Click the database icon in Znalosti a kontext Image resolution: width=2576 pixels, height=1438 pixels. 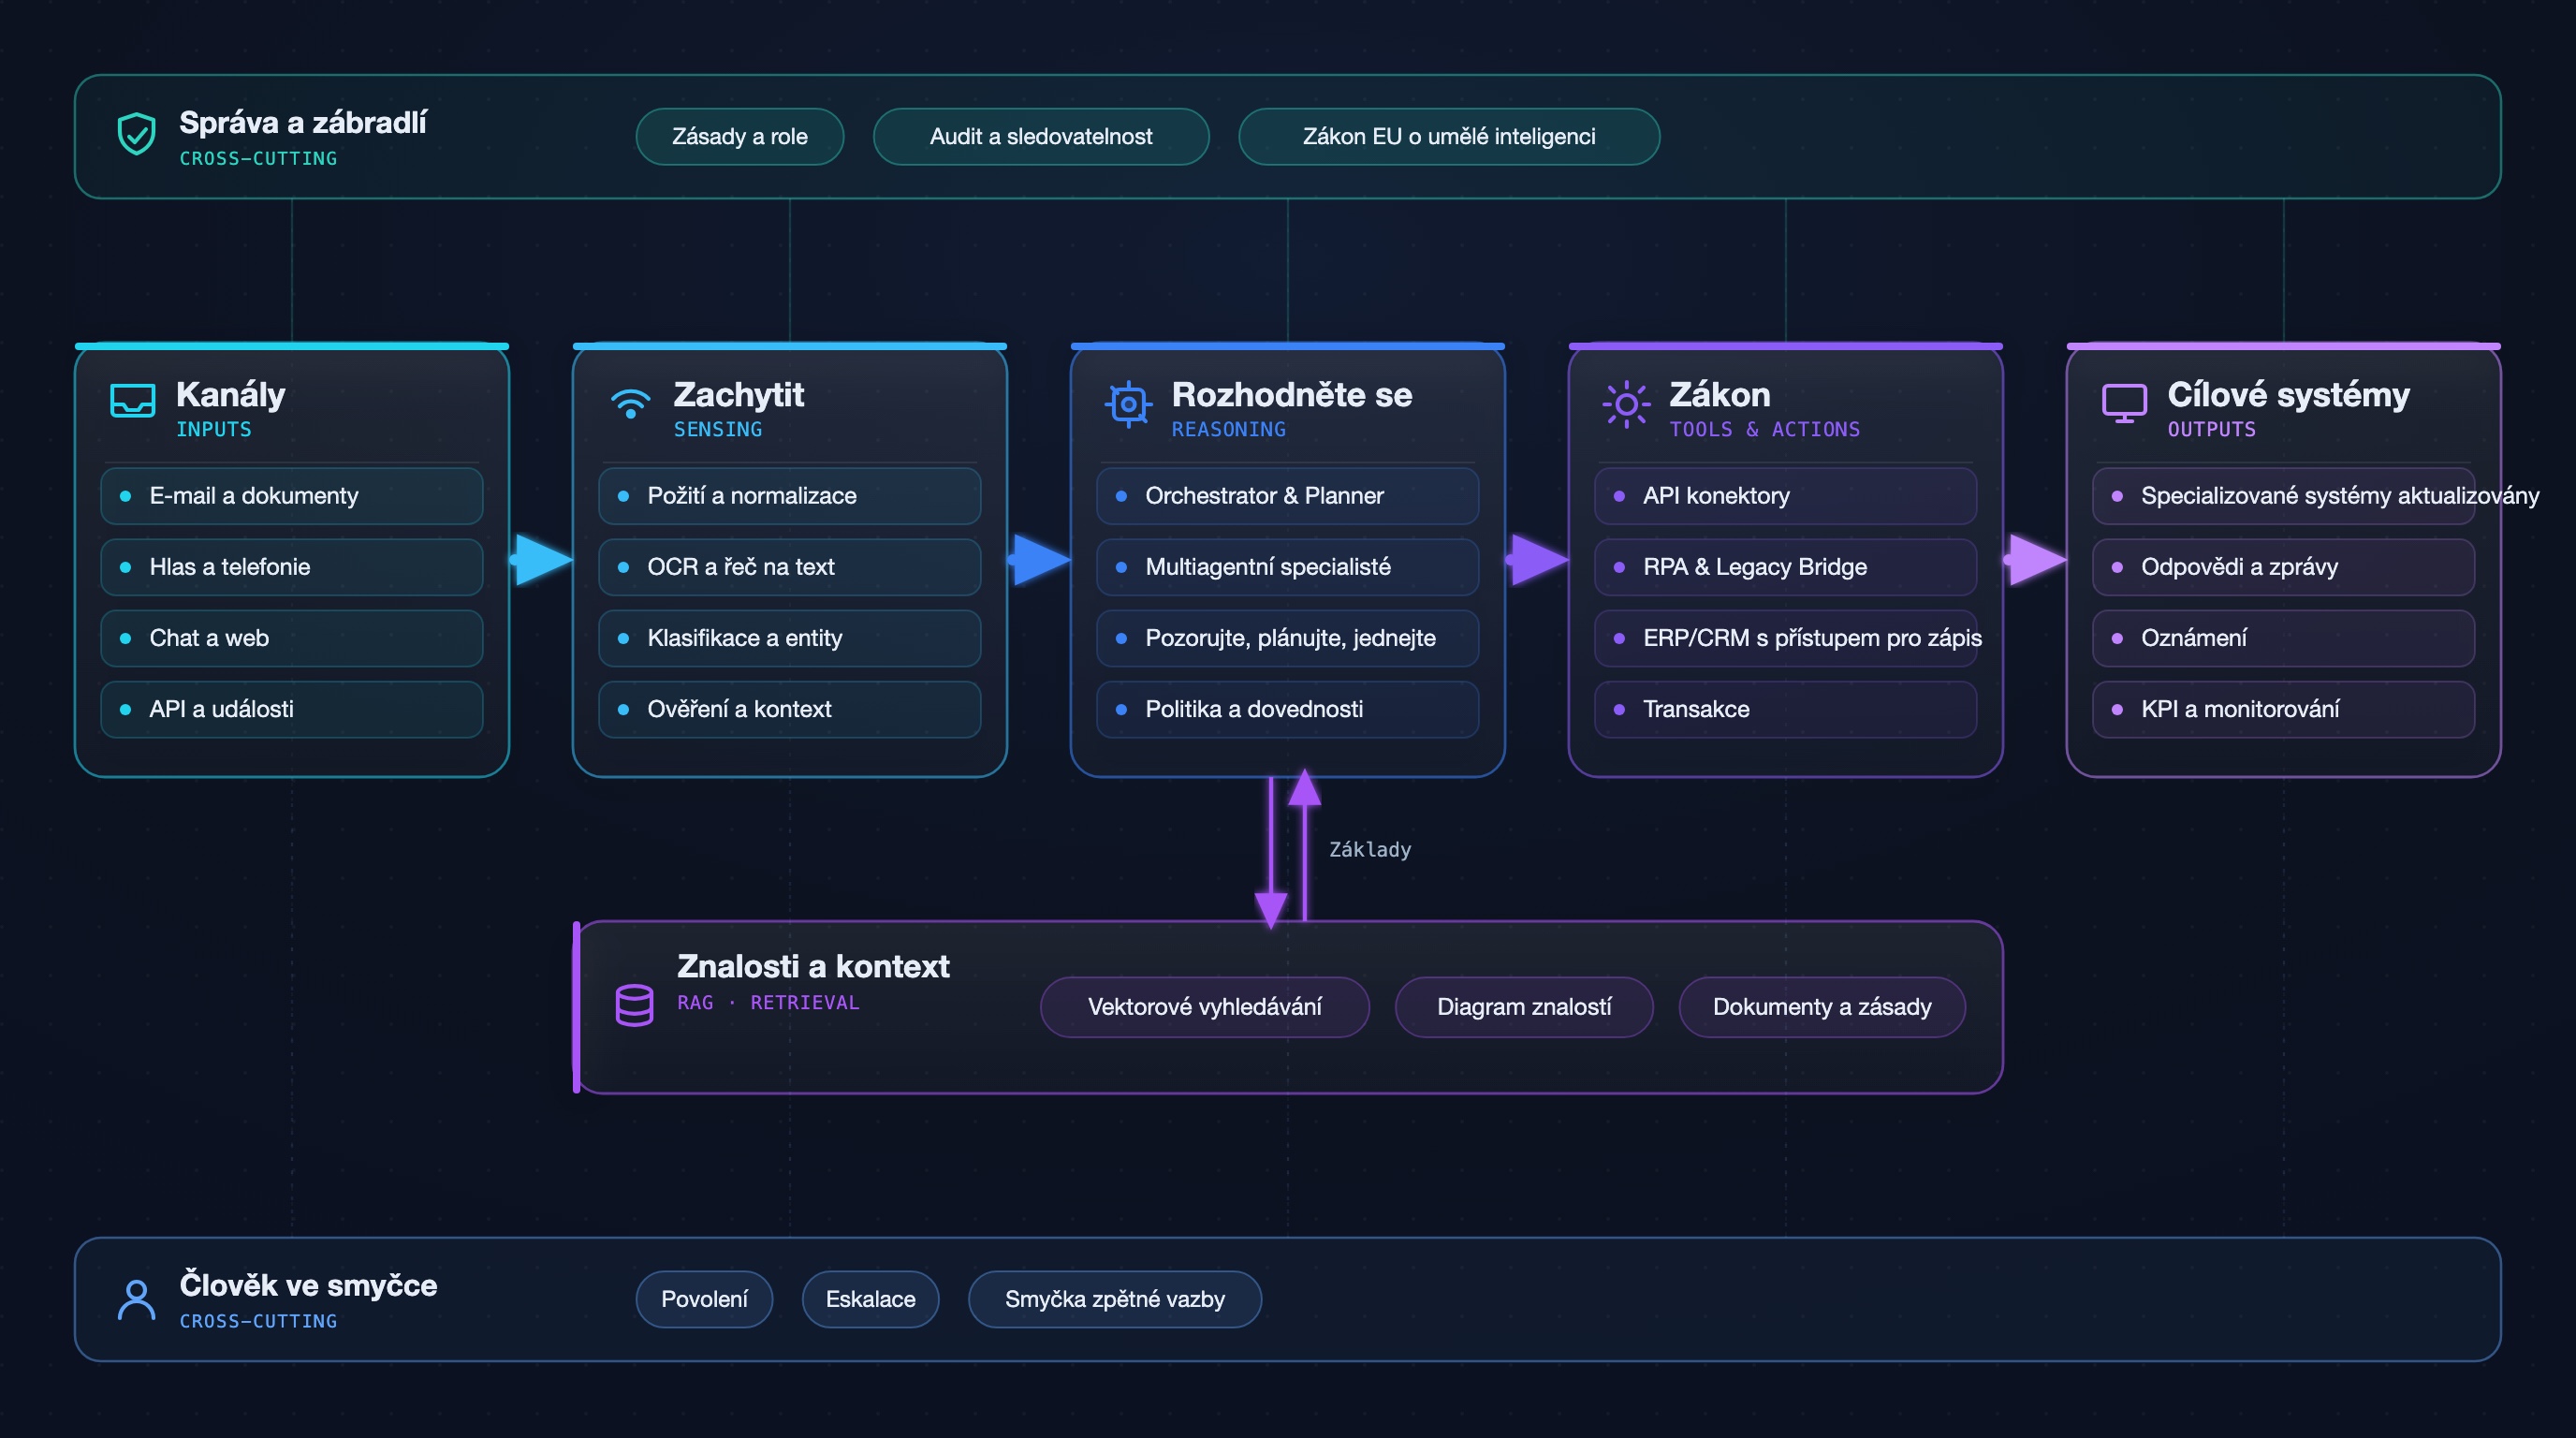coord(634,1005)
